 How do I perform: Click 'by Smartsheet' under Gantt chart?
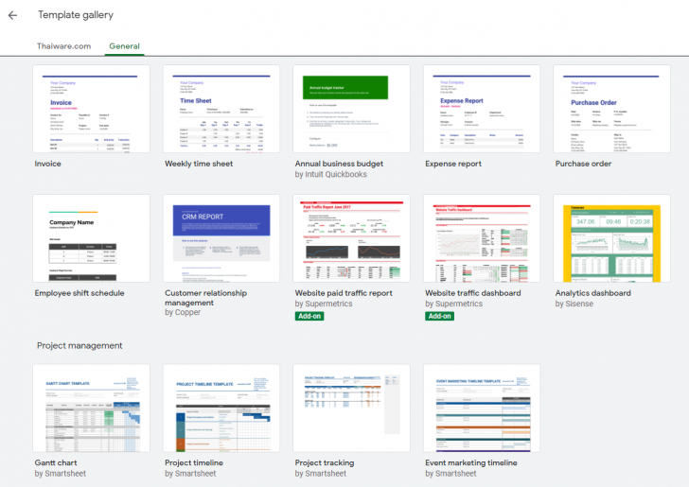(61, 474)
